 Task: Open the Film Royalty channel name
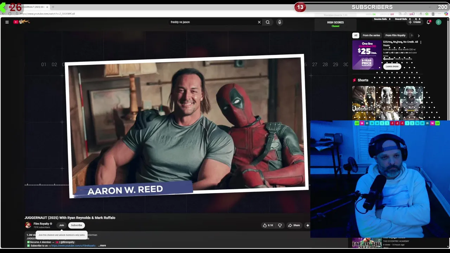pos(41,224)
